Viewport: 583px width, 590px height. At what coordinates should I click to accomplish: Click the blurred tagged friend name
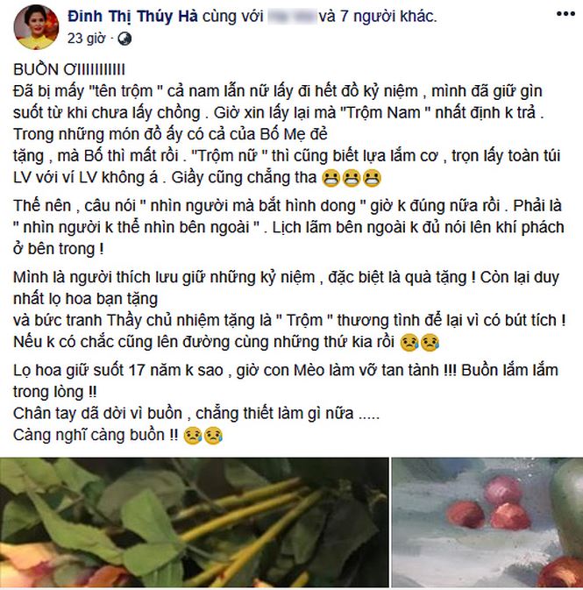tap(292, 17)
